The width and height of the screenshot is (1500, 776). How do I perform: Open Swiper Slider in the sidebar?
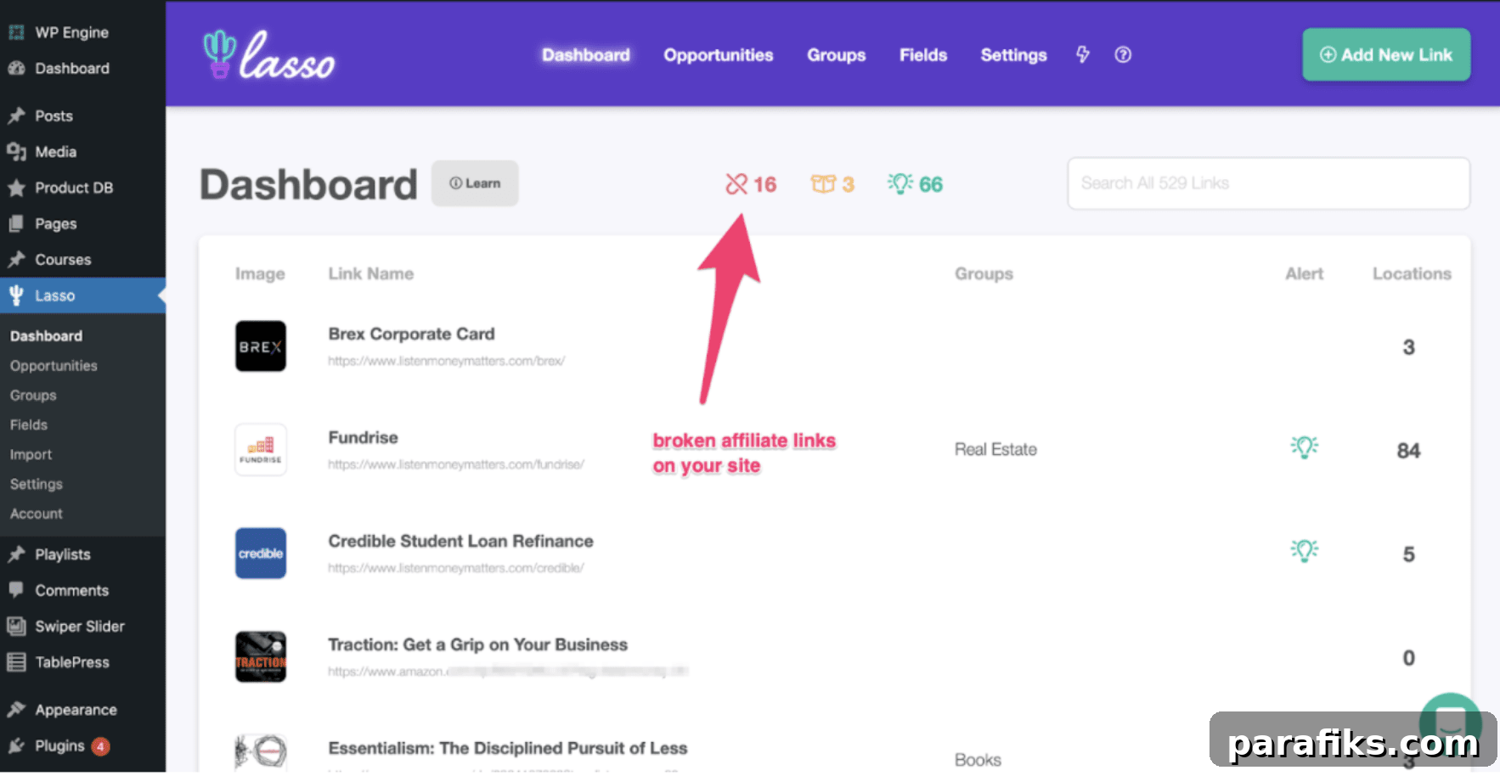[x=82, y=627]
